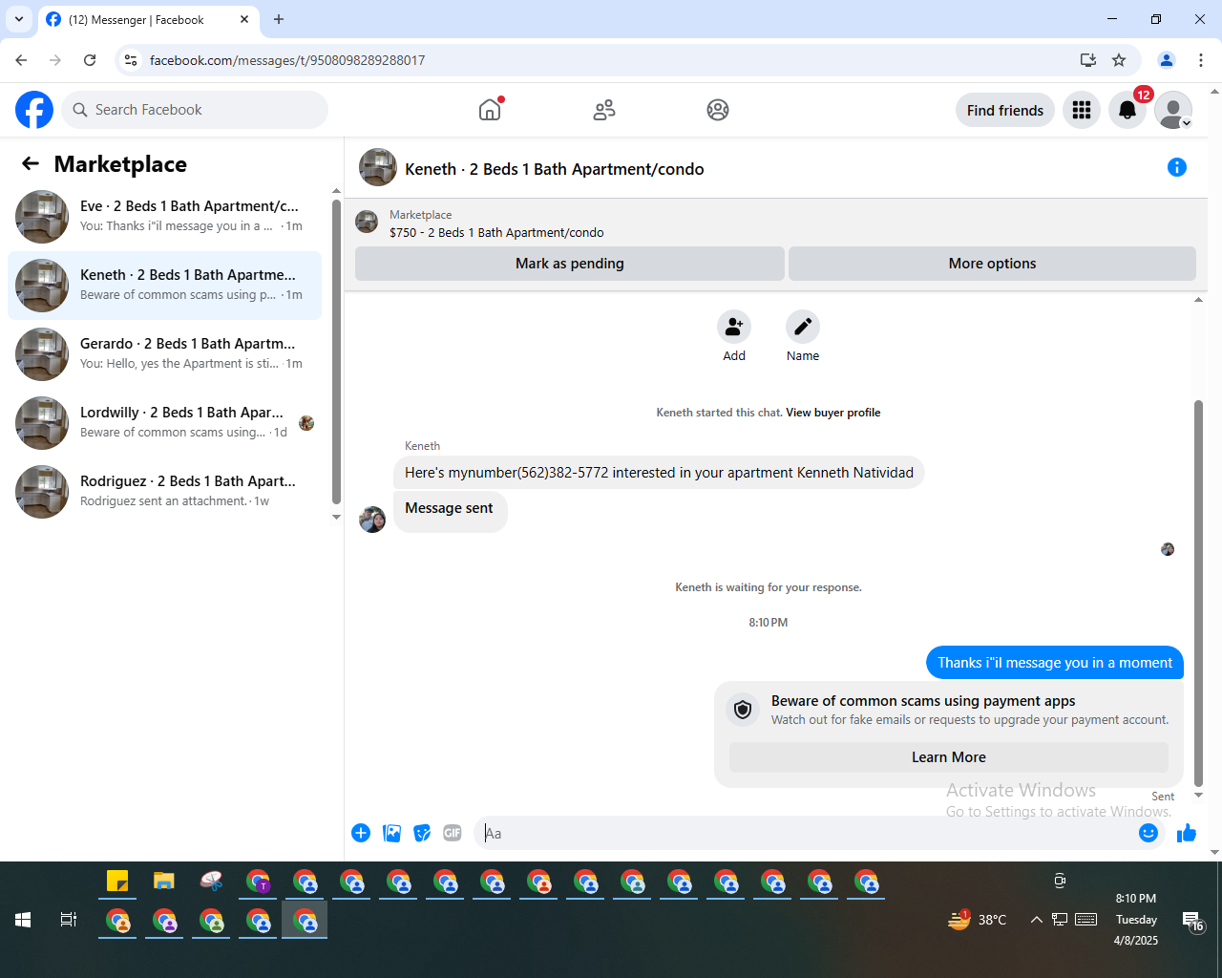This screenshot has width=1222, height=978.
Task: Click the Facebook logo
Action: (x=34, y=110)
